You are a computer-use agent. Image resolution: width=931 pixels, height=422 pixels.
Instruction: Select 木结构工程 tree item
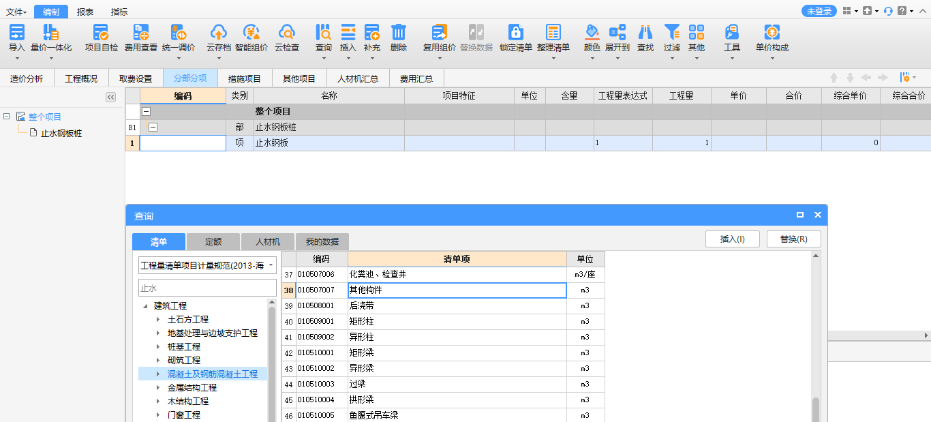pyautogui.click(x=188, y=402)
